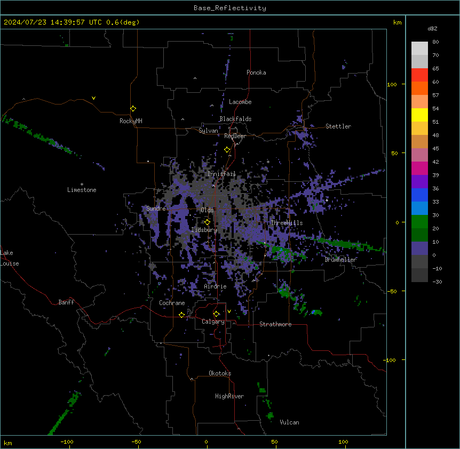The image size is (460, 449).
Task: Click the HighRiver label
Action: [x=229, y=396]
